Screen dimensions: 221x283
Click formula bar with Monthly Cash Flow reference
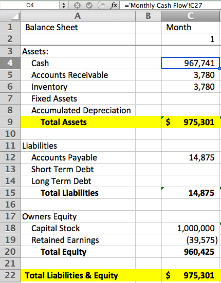pos(170,6)
